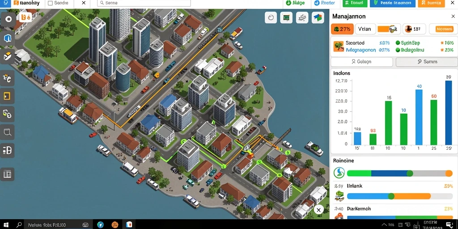Open the Alage tab in top bar
Image resolution: width=458 pixels, height=229 pixels.
(x=295, y=3)
